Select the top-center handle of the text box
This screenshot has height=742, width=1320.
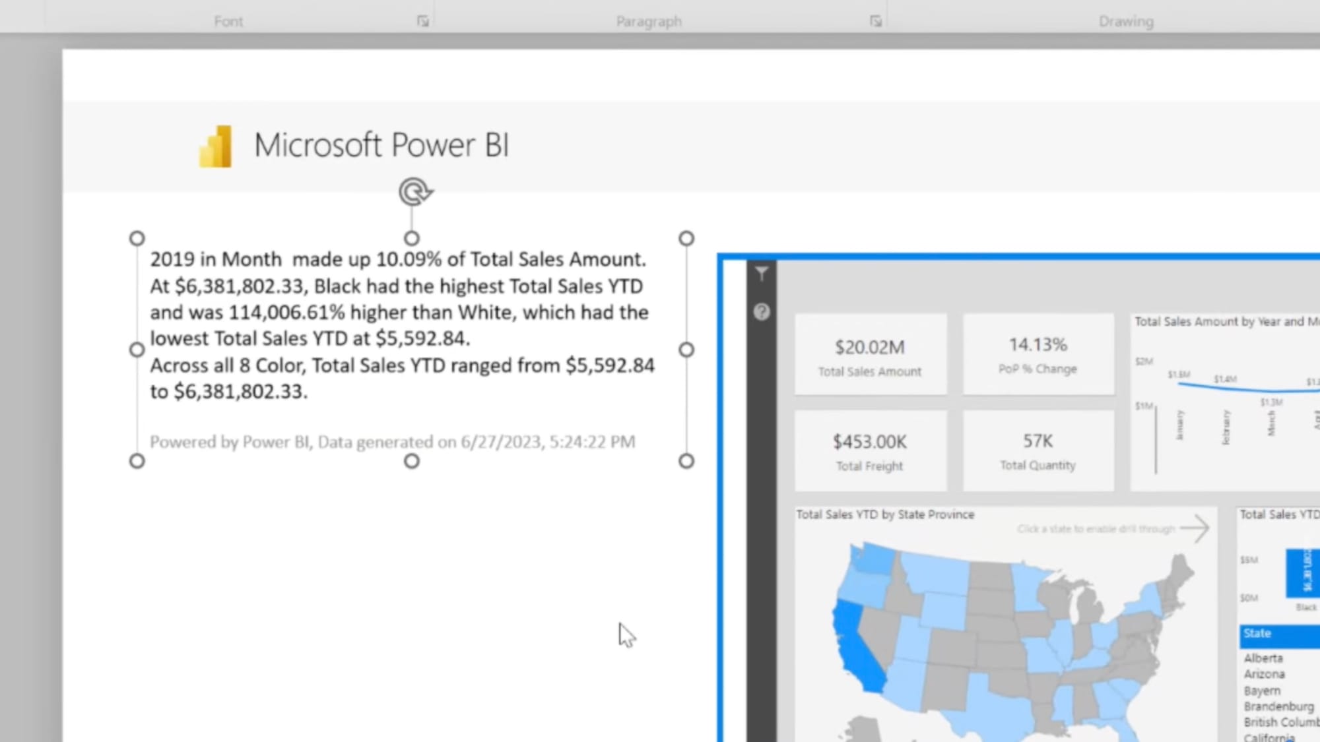412,238
